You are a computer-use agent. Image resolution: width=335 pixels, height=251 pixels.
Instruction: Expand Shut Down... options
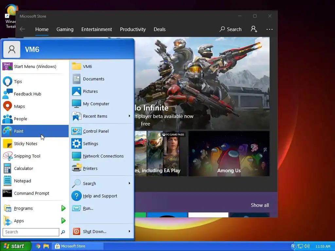point(130,231)
